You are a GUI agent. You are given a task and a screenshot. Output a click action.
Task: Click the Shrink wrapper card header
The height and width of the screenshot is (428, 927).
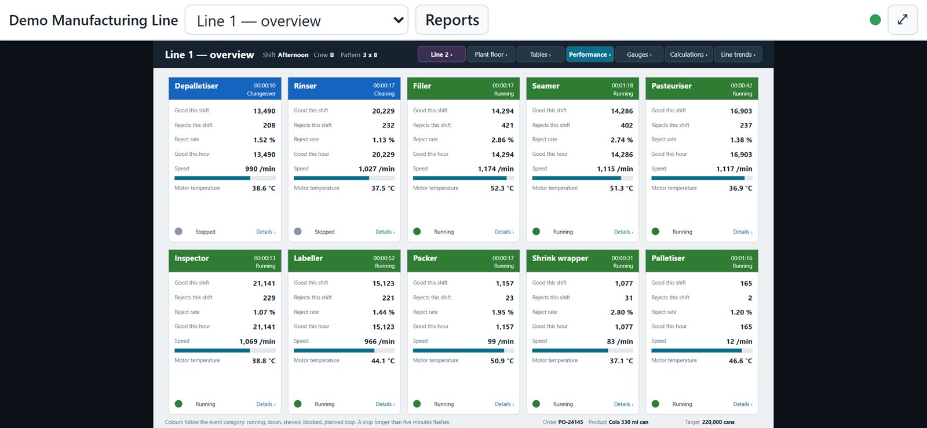(x=582, y=261)
